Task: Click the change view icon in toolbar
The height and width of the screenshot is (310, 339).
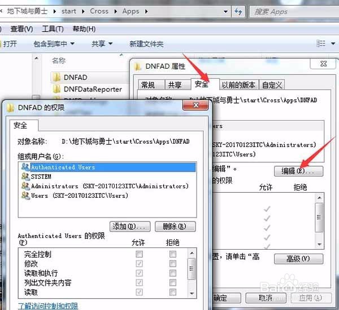Action: (321, 43)
